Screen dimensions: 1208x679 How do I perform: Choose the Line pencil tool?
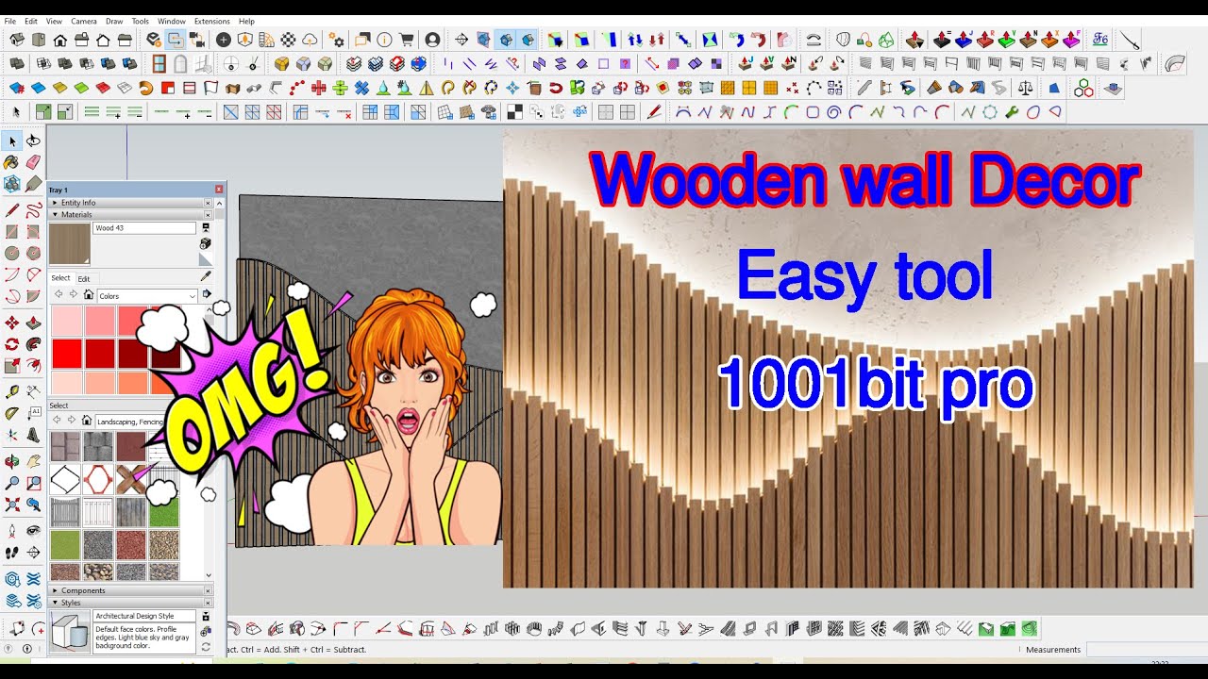pos(12,209)
